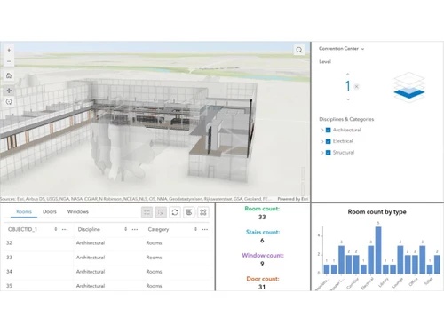444x333 pixels.
Task: Click the Disciplines & Categories heading
Action: [x=346, y=119]
